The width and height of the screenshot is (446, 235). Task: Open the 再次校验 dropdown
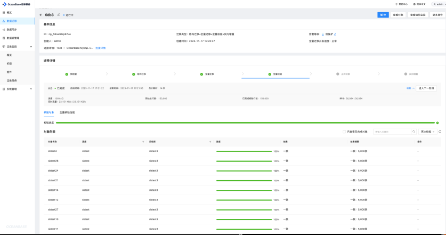coord(428,132)
